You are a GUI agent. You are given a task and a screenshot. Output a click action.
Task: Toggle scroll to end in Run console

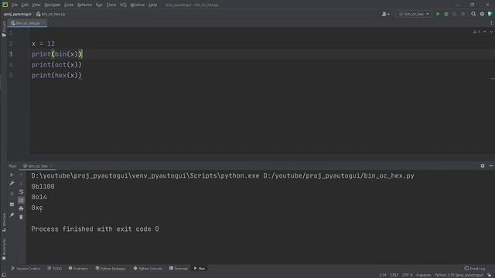coord(21,200)
